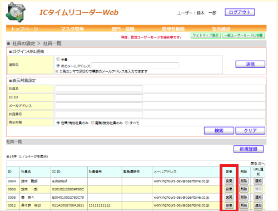Focus the 社員番号 search field
The width and height of the screenshot is (278, 211).
(x=99, y=114)
